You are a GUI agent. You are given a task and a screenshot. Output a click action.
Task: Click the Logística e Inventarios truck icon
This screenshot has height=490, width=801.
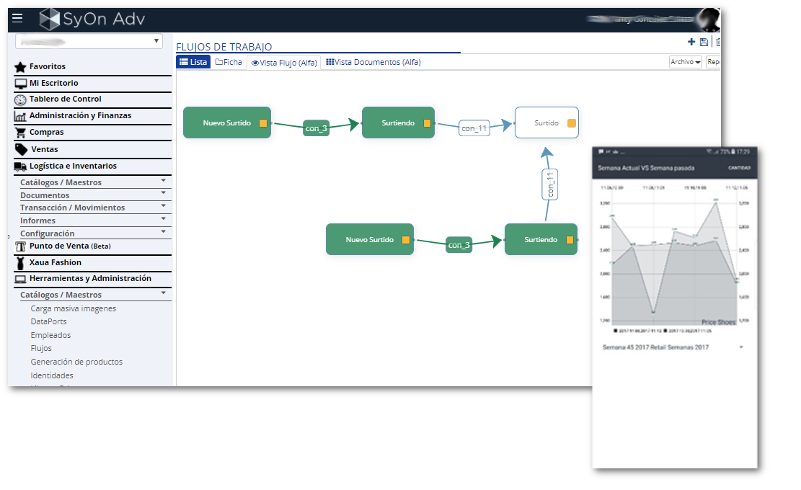pyautogui.click(x=20, y=166)
